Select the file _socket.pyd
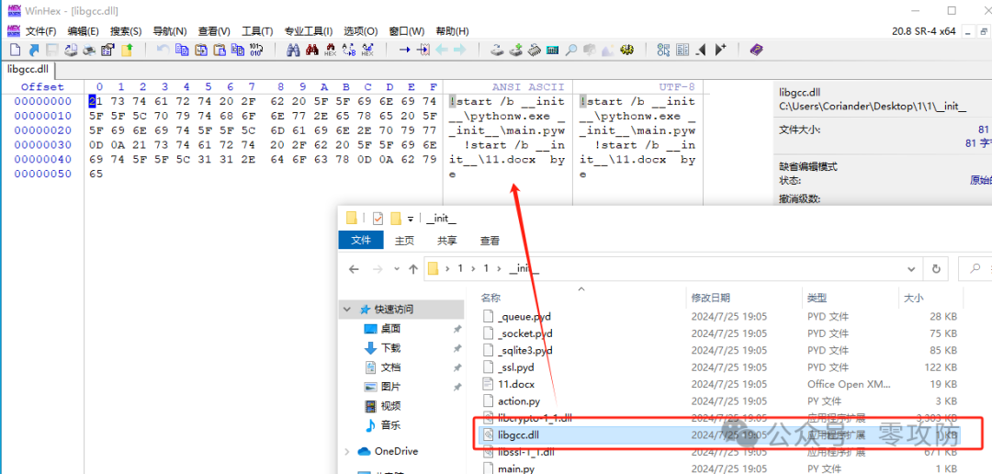This screenshot has width=992, height=474. coord(525,333)
